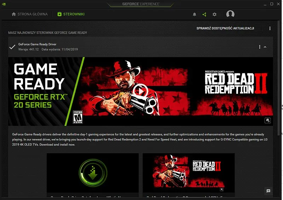Viewport: 283px width, 200px height.
Task: Switch to the Sterowniki tab
Action: click(x=71, y=14)
